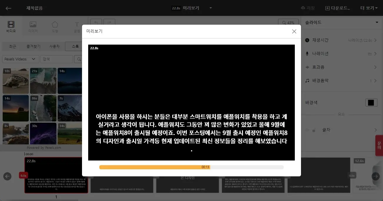The height and width of the screenshot is (201, 383).
Task: Click the red 0.5s transition marker
Action: point(23,175)
